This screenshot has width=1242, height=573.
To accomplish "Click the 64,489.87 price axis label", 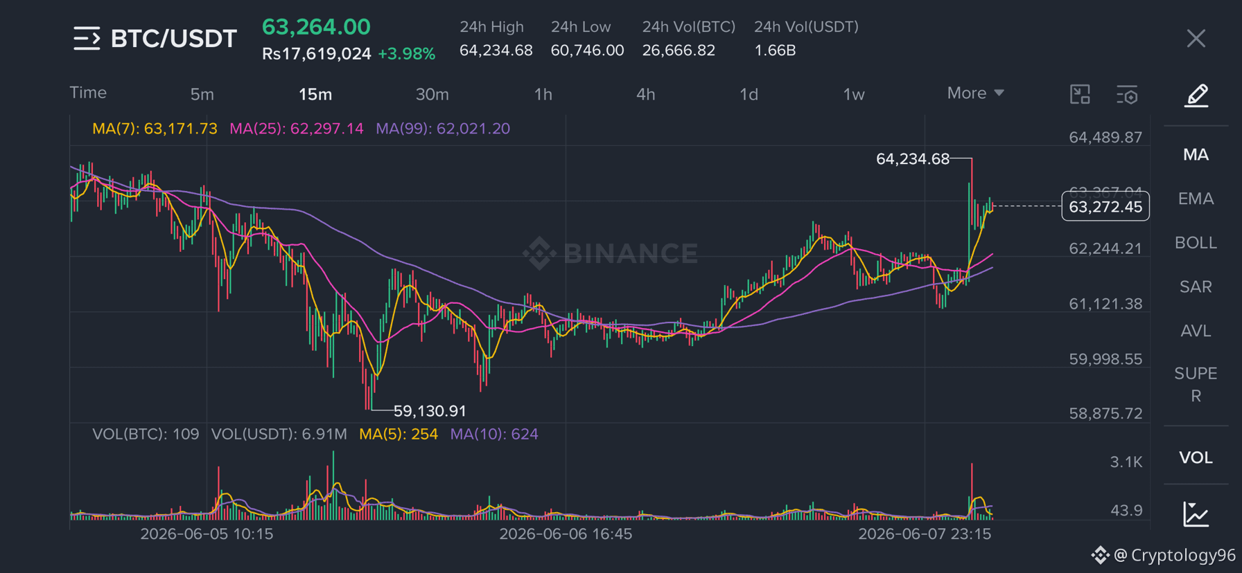I will pyautogui.click(x=1105, y=137).
